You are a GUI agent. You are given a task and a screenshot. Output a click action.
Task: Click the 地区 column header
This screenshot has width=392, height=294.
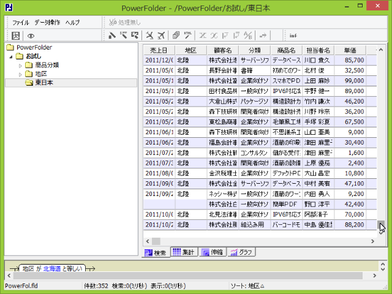coord(191,50)
